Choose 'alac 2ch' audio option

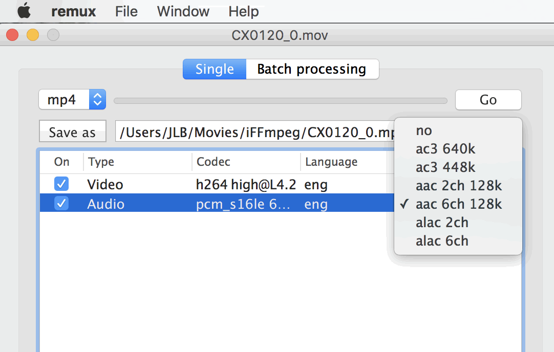pyautogui.click(x=458, y=223)
